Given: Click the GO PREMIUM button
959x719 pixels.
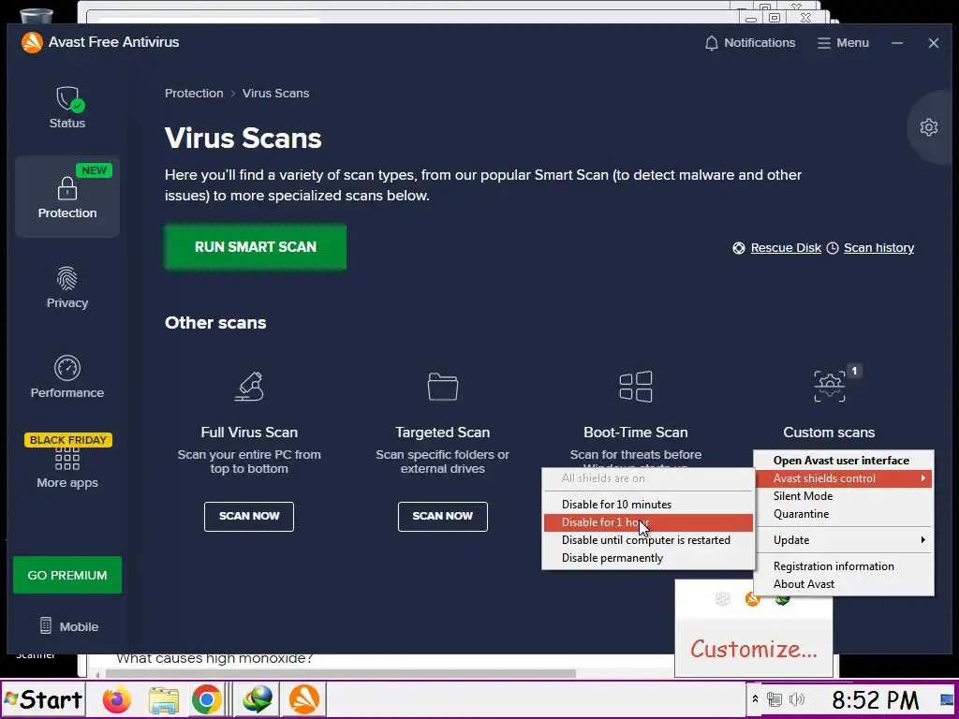Looking at the screenshot, I should (67, 575).
